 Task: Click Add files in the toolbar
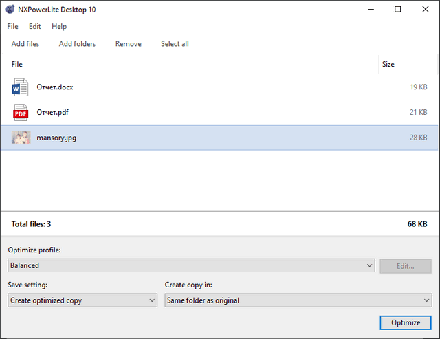point(25,44)
